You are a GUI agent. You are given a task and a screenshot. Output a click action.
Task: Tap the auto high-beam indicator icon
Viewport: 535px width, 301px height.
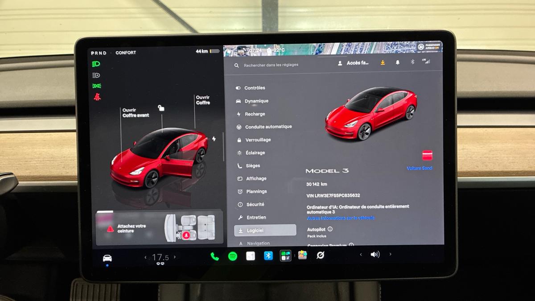pyautogui.click(x=96, y=75)
